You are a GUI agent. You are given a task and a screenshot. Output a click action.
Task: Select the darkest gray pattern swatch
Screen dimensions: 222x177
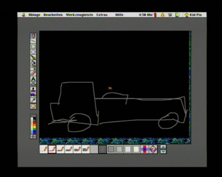pyautogui.click(x=102, y=149)
